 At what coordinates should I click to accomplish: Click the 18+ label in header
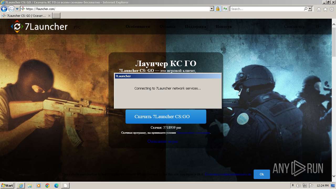[x=318, y=27]
